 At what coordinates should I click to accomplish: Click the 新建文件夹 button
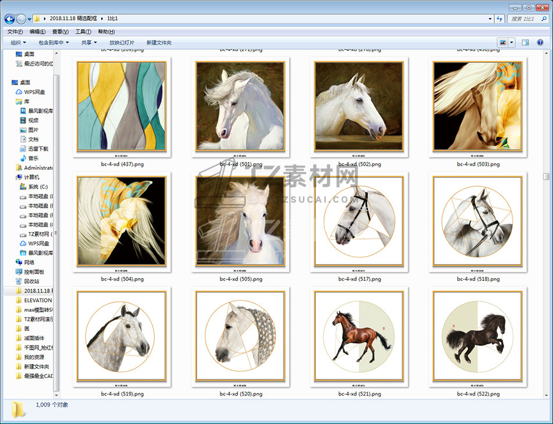(159, 42)
